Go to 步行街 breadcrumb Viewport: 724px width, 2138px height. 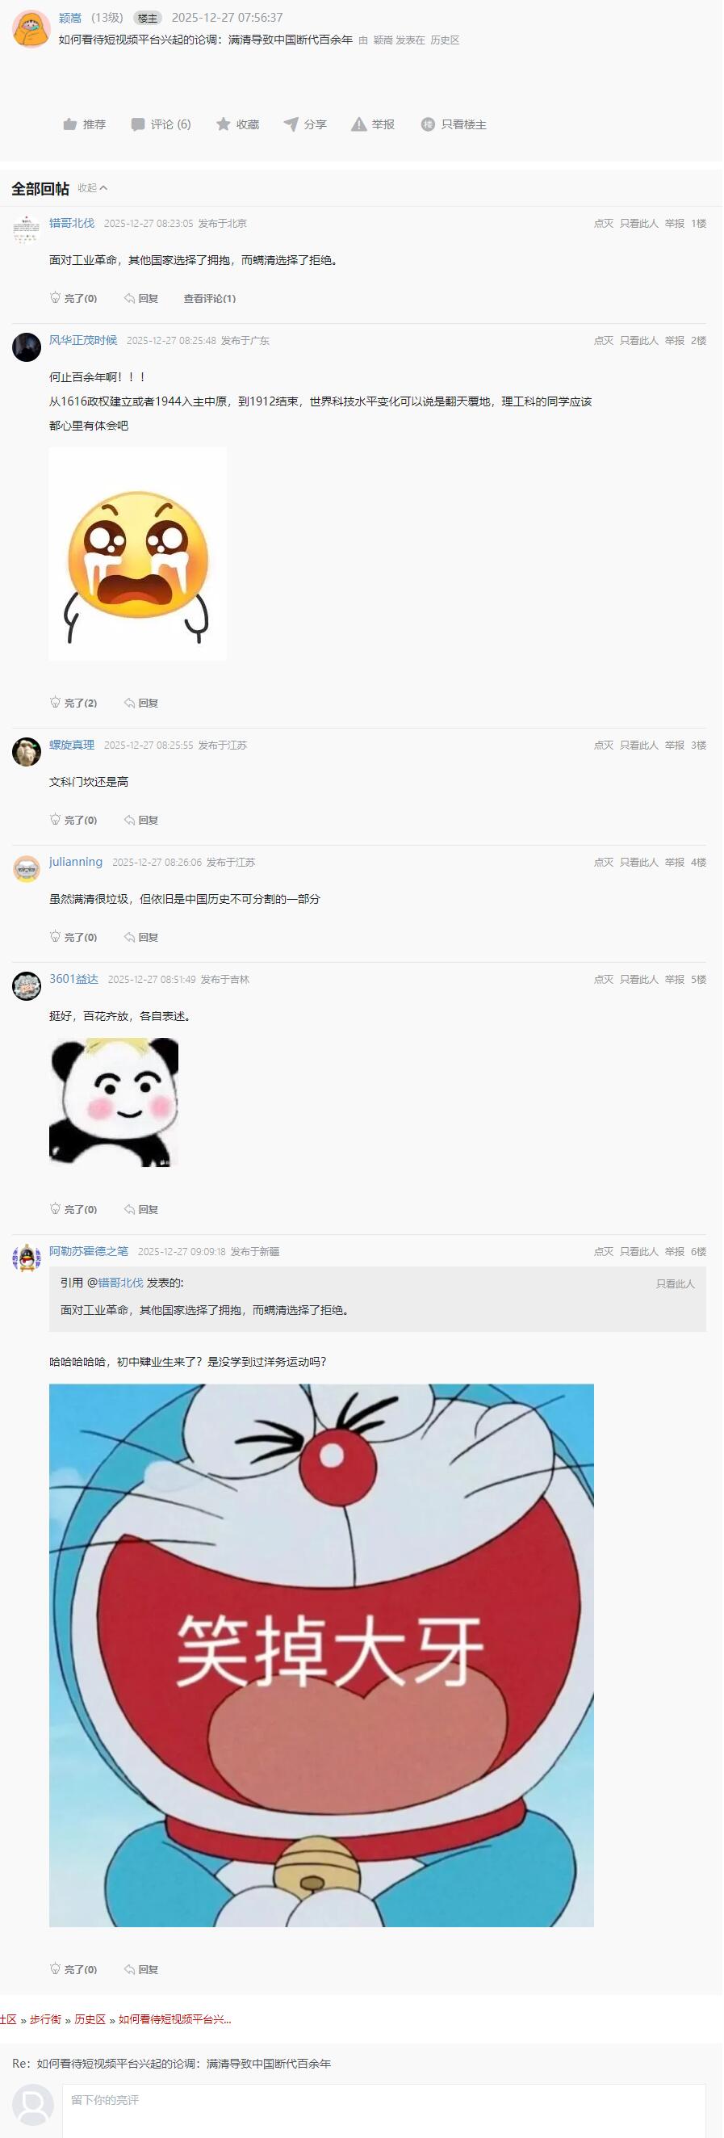point(46,2020)
